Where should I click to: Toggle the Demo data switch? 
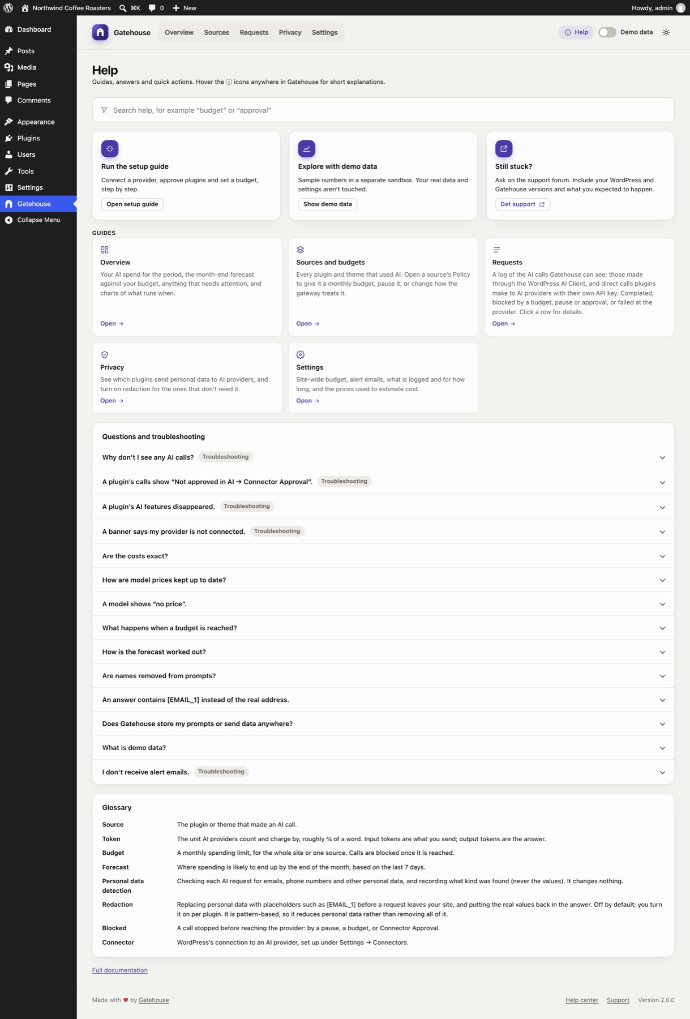click(x=607, y=32)
